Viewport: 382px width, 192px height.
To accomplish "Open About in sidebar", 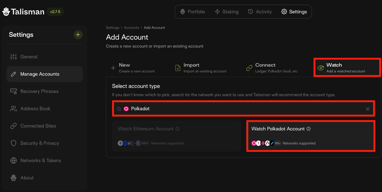I will (x=44, y=178).
